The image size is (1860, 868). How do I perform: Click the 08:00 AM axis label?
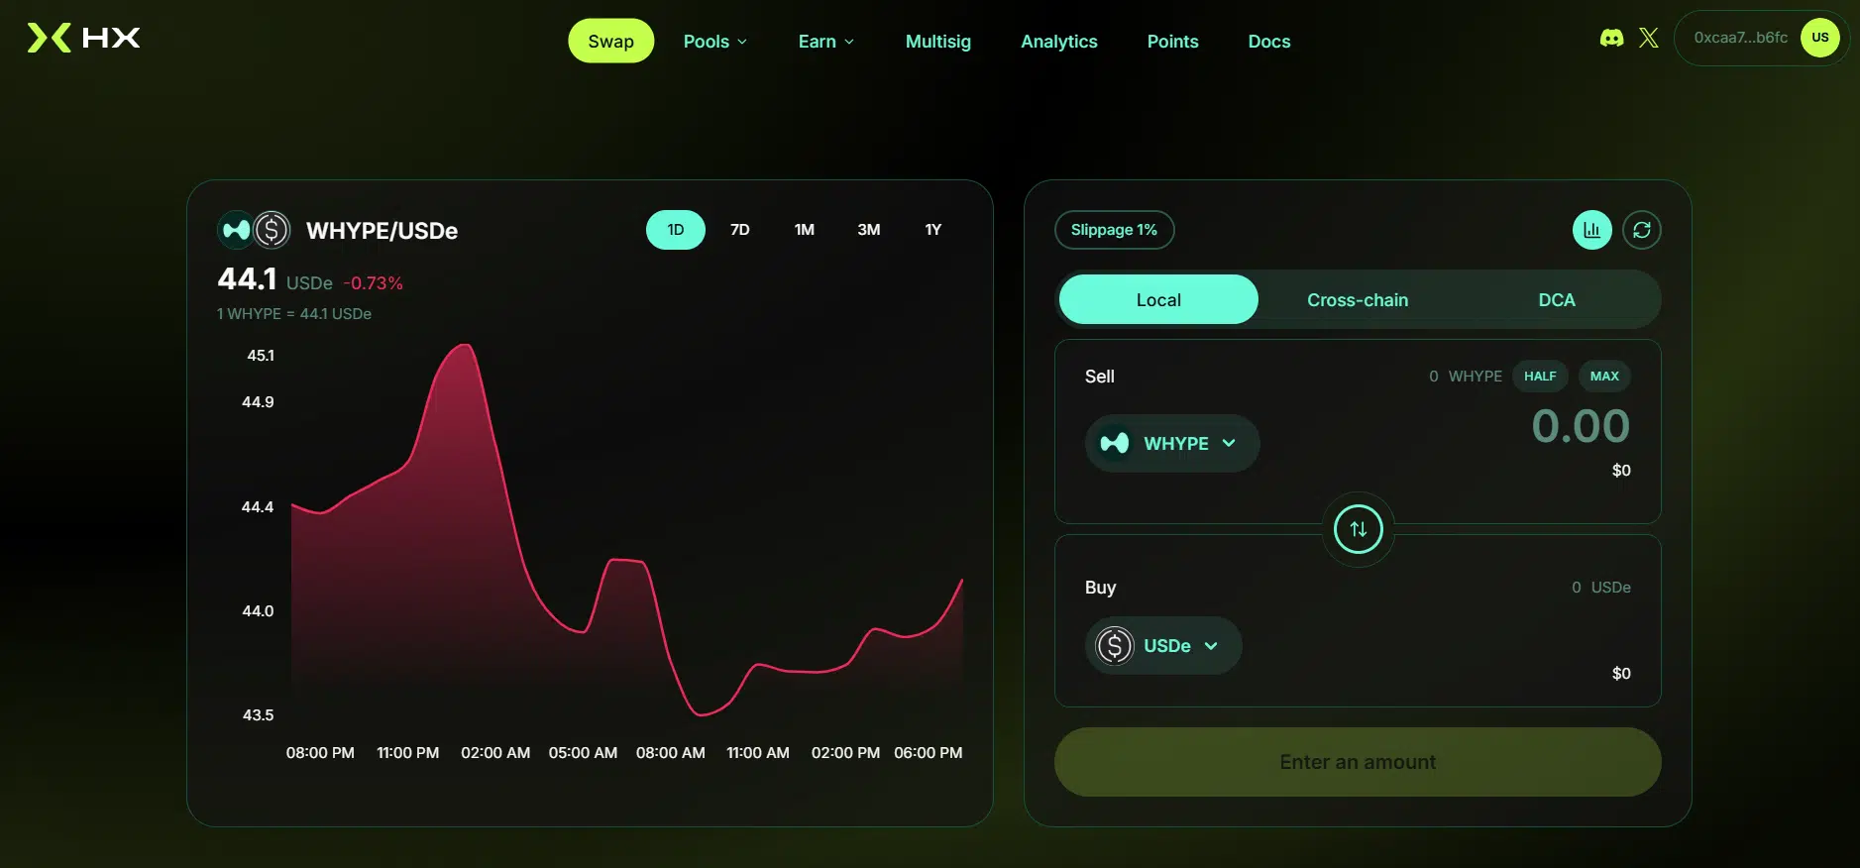[671, 753]
